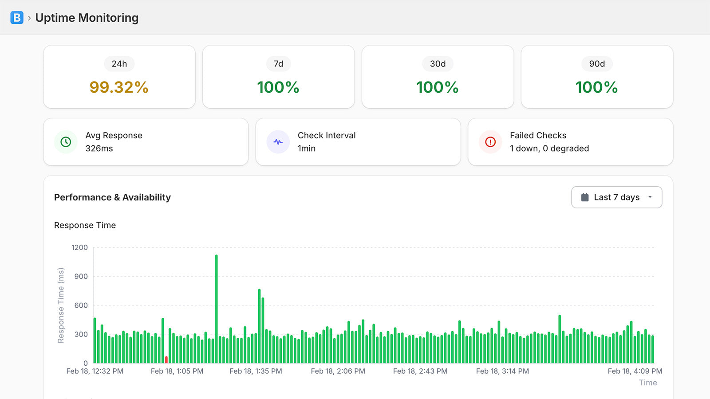Expand the 7d period card
This screenshot has height=399, width=710.
(x=278, y=76)
